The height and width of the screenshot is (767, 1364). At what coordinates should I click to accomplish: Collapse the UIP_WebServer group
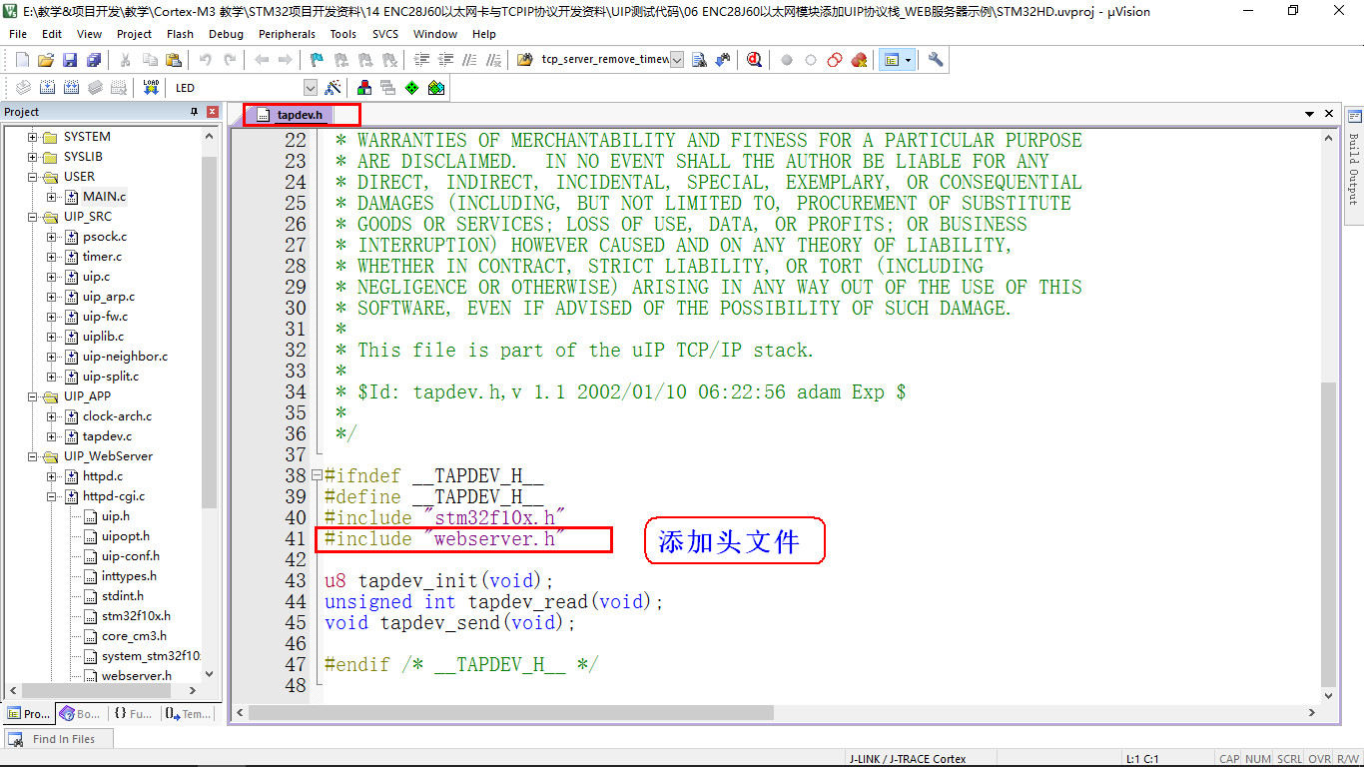coord(33,456)
